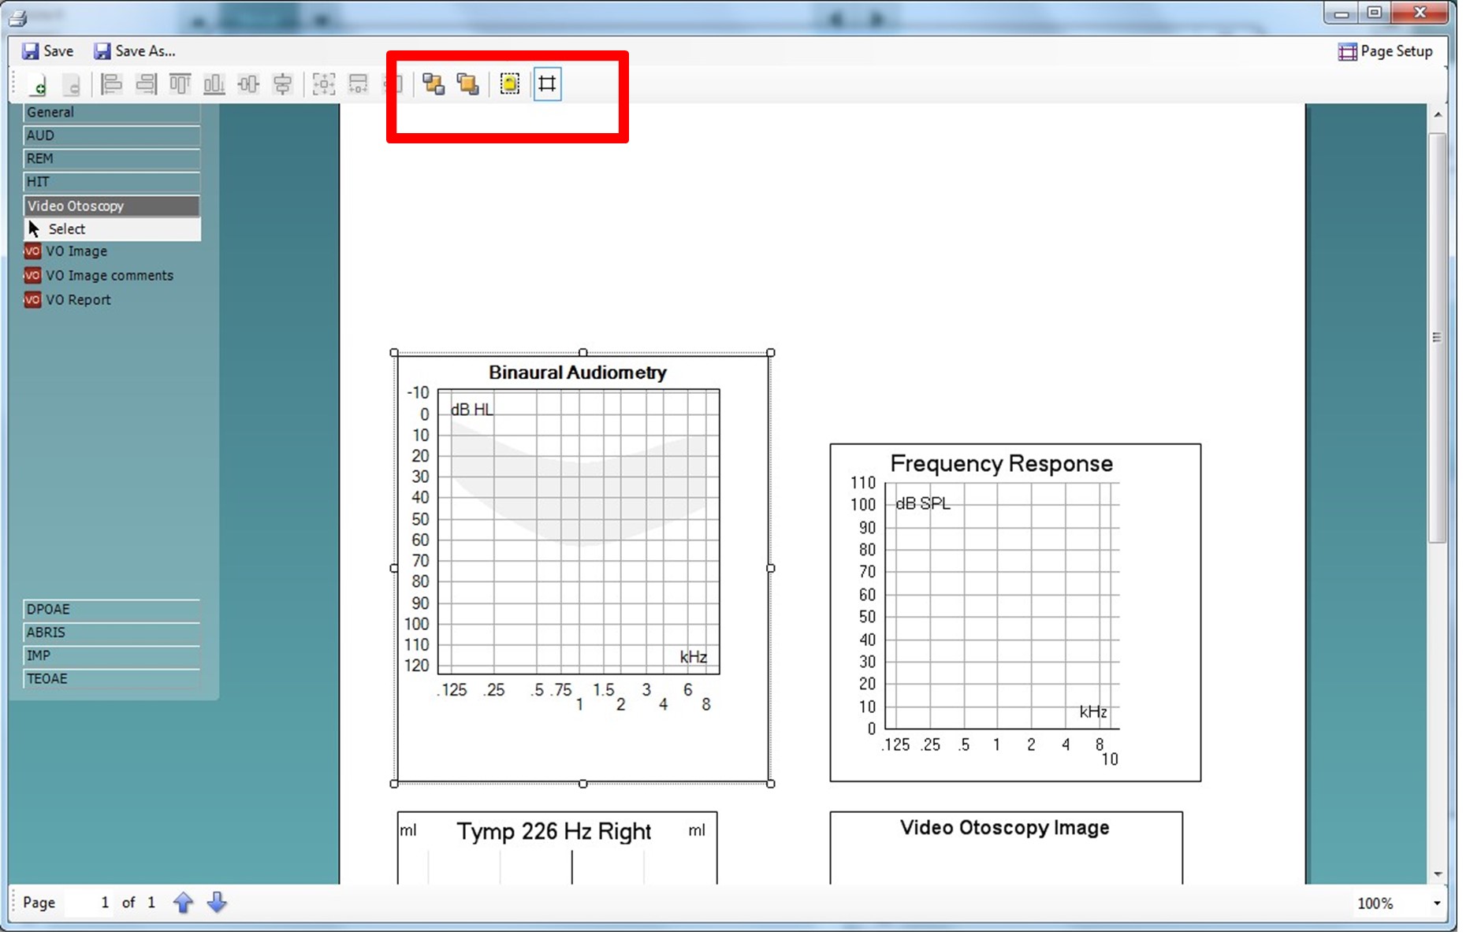This screenshot has width=1470, height=950.
Task: Click the align bottoms toolbar icon
Action: tap(214, 83)
